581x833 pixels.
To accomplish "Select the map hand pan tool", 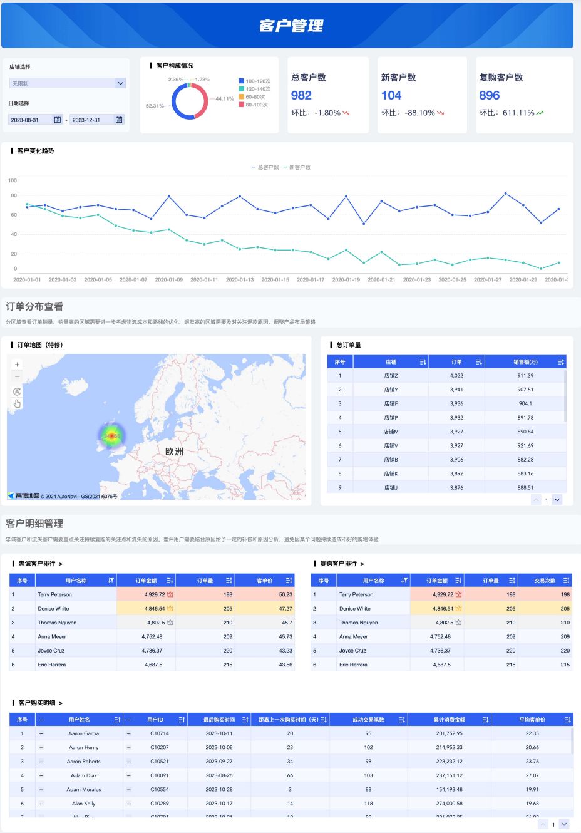I will (17, 404).
